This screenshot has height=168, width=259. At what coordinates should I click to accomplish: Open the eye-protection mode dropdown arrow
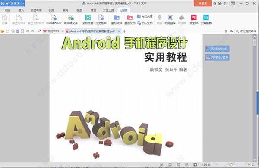click(199, 165)
